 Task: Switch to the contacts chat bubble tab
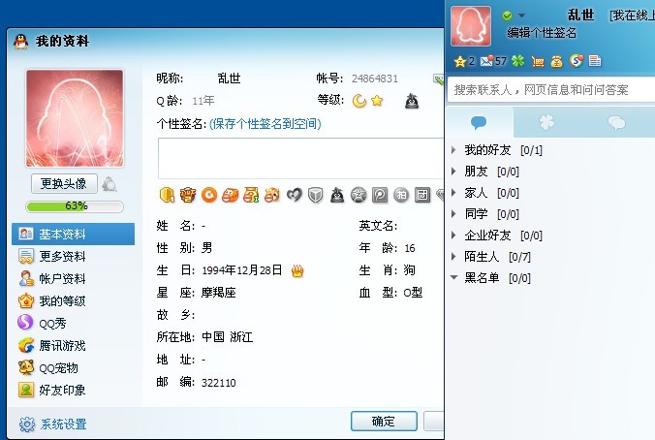479,122
